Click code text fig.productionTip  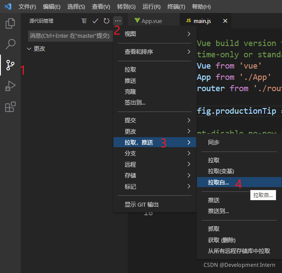(x=237, y=111)
